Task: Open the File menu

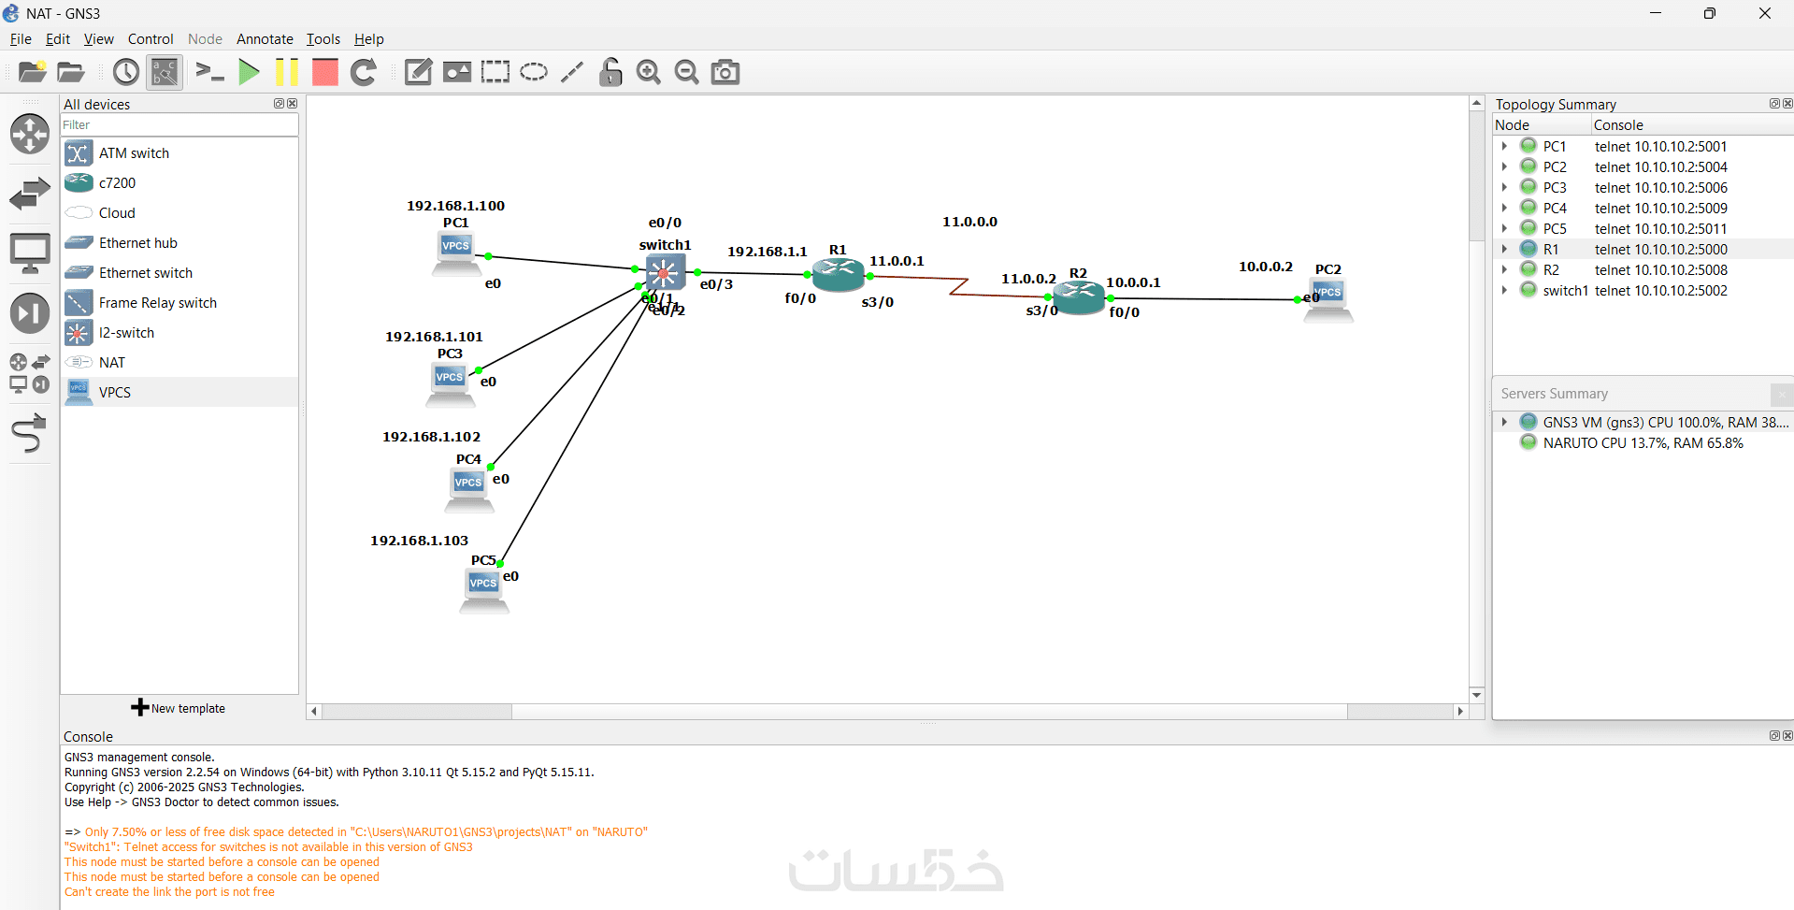Action: click(21, 39)
